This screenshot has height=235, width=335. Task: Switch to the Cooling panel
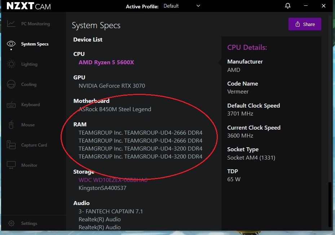click(x=29, y=84)
